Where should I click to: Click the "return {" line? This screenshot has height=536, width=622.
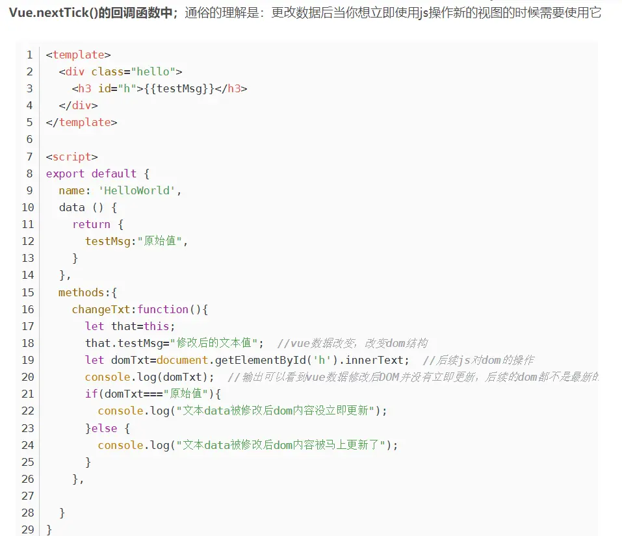tap(98, 224)
